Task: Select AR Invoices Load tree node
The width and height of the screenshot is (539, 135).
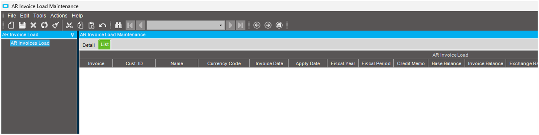Action: tap(30, 43)
